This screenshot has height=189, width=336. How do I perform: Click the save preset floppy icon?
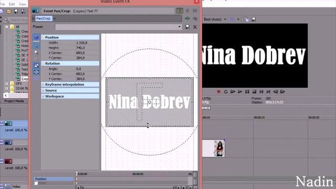click(187, 27)
